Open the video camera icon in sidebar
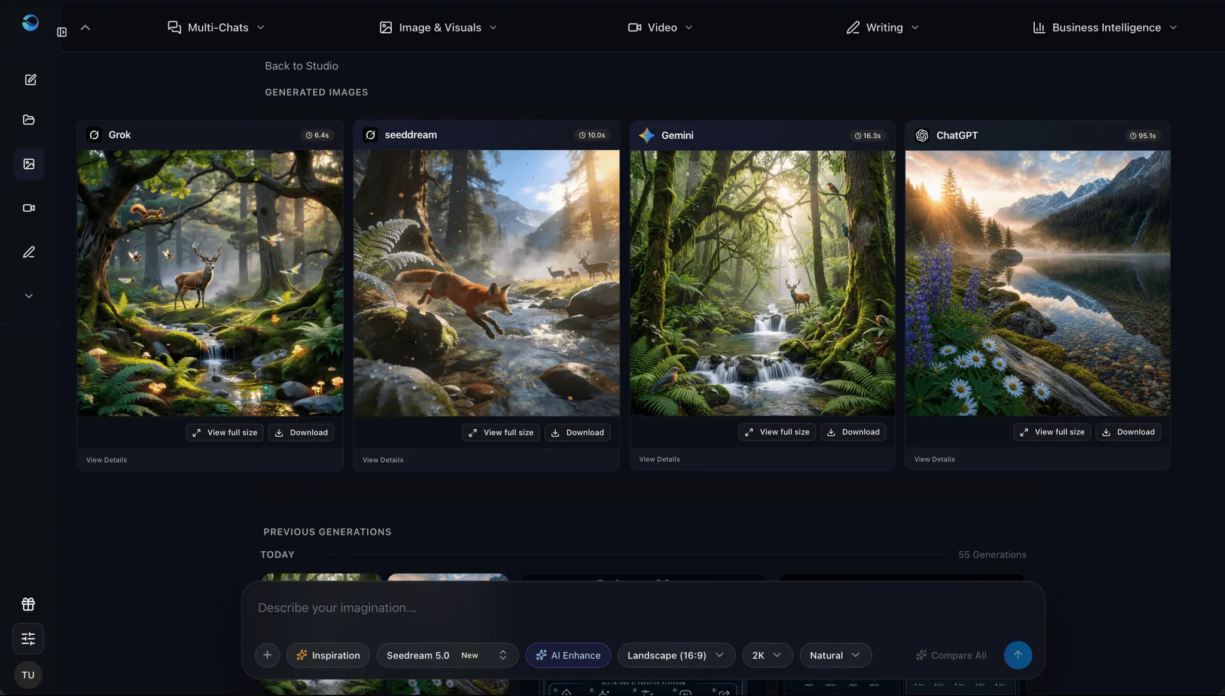The height and width of the screenshot is (696, 1225). pos(29,208)
